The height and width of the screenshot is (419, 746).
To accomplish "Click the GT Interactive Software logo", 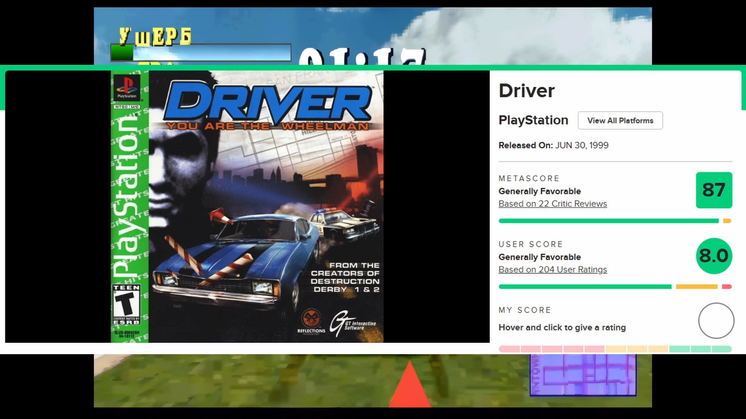I will [x=353, y=324].
